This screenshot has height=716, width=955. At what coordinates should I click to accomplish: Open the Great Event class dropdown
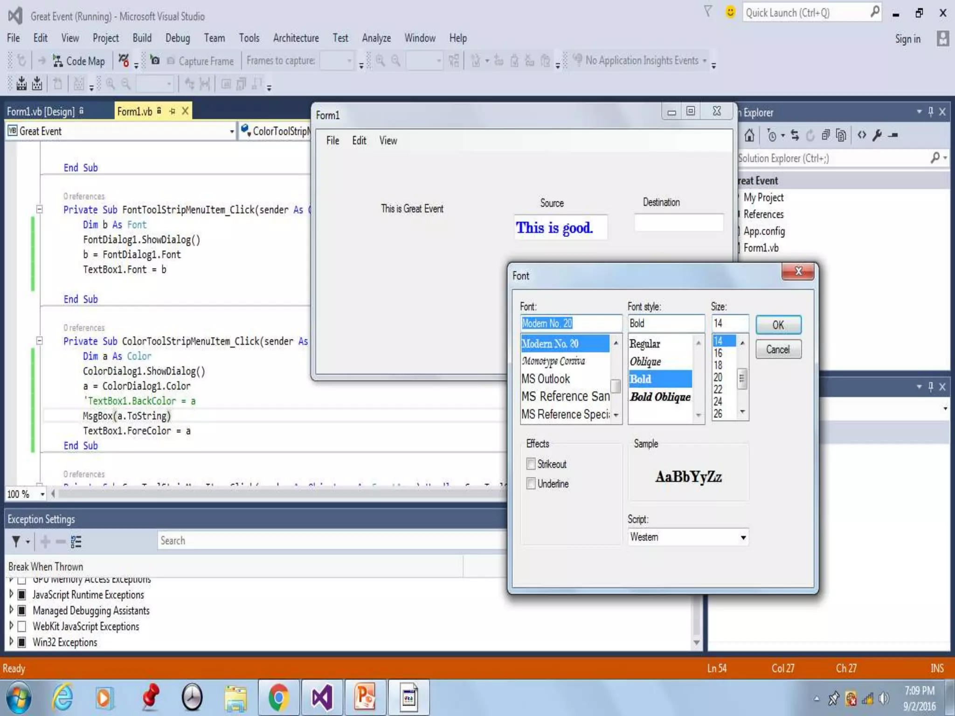pyautogui.click(x=231, y=132)
